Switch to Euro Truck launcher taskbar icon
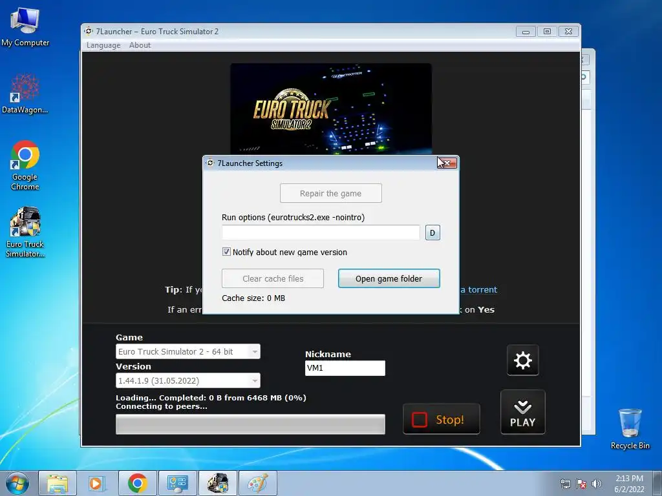 pos(218,483)
